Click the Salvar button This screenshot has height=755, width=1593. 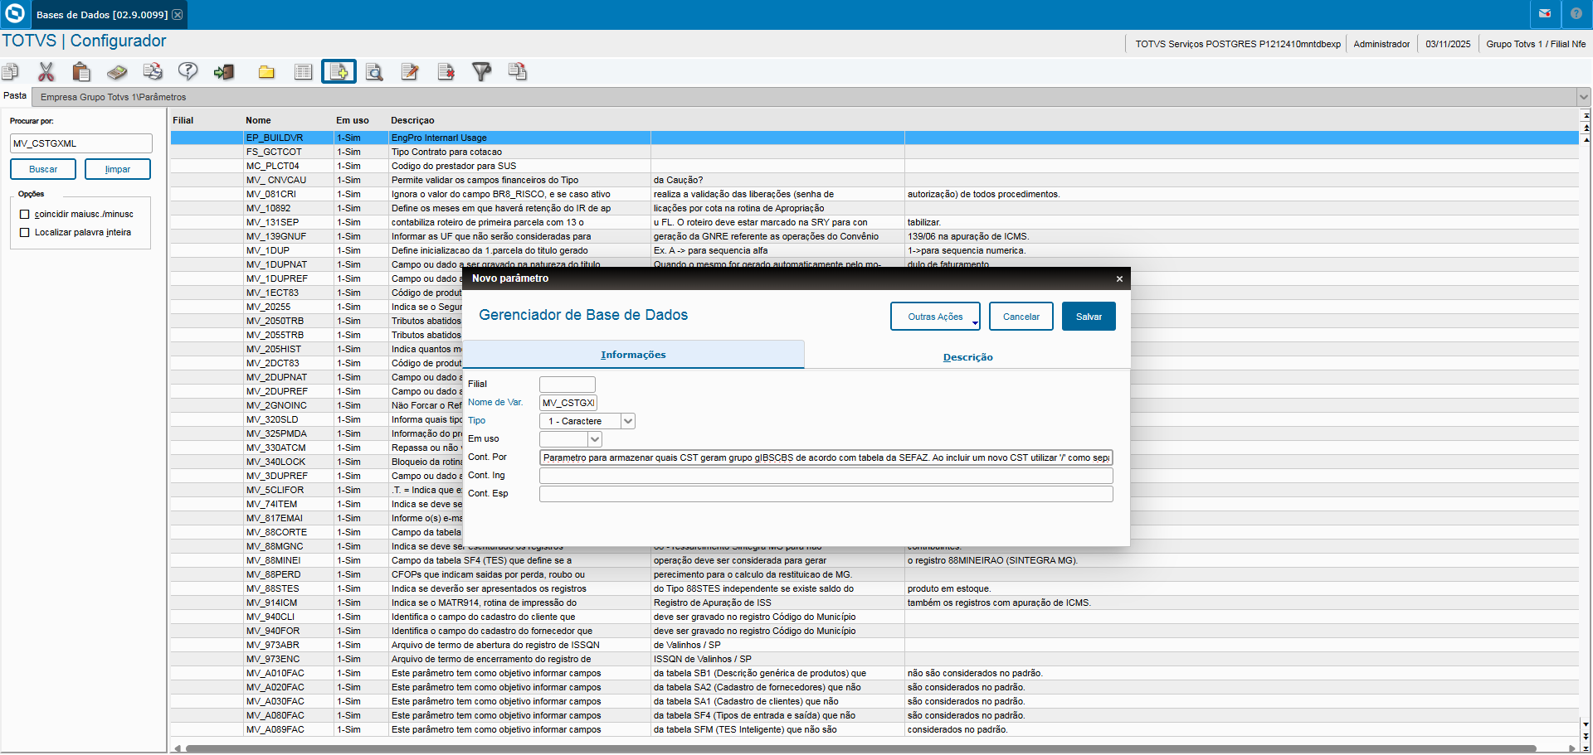[x=1089, y=317]
